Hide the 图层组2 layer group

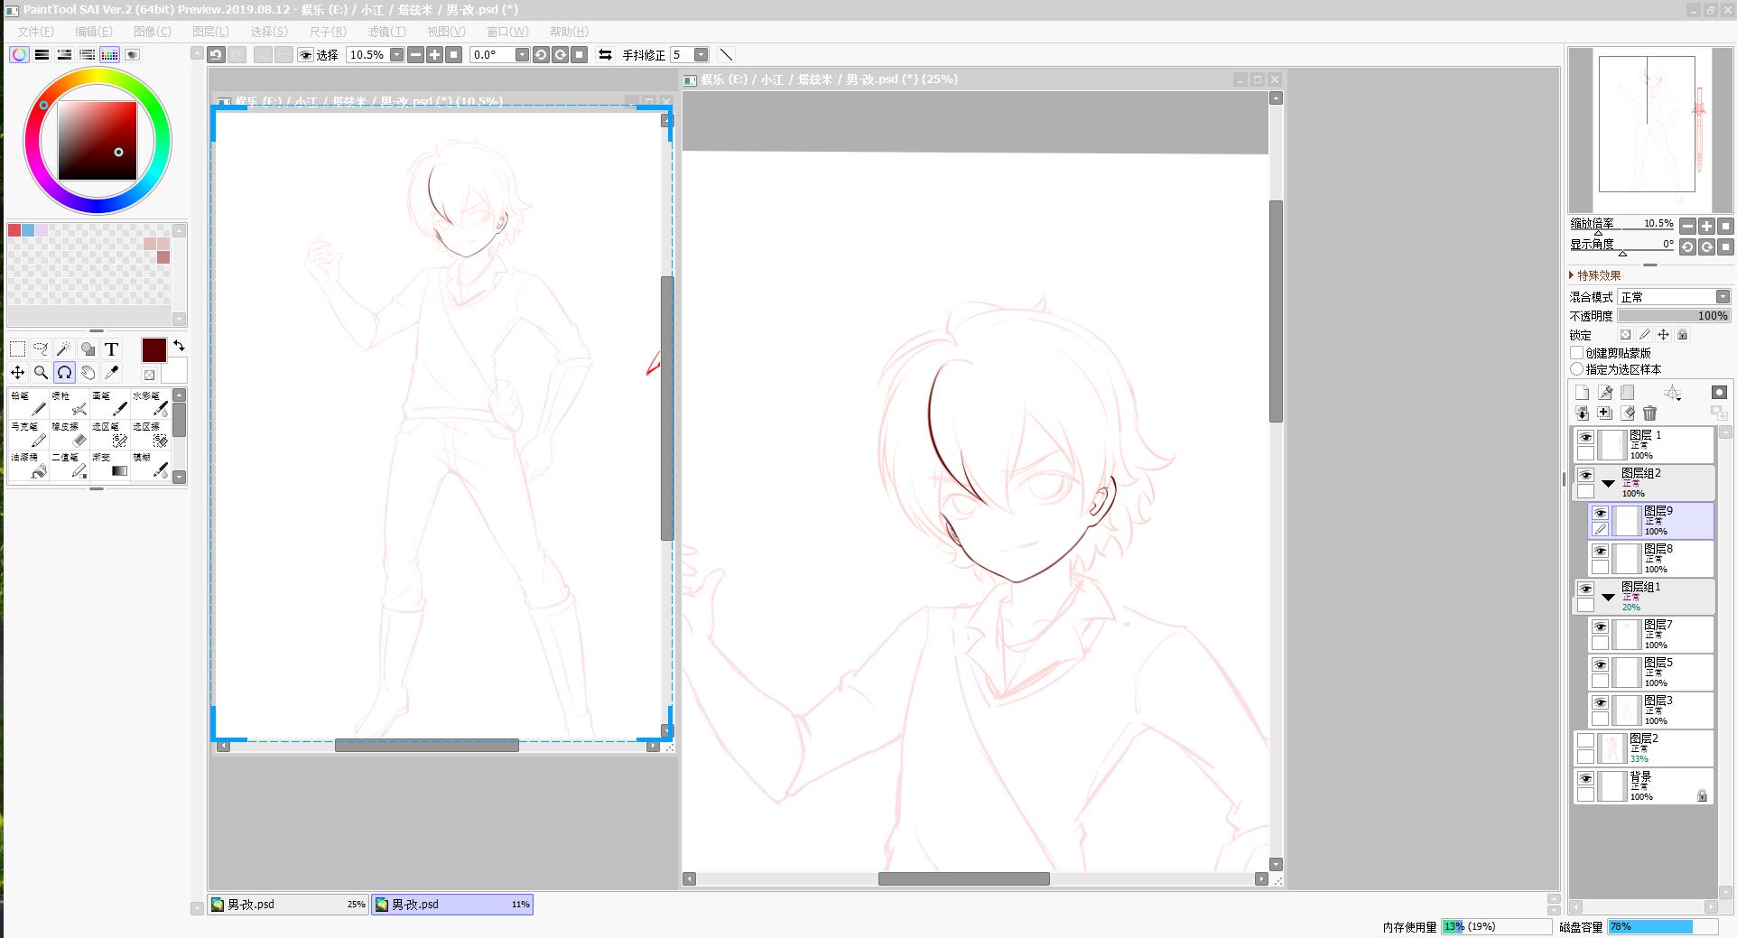(1585, 475)
